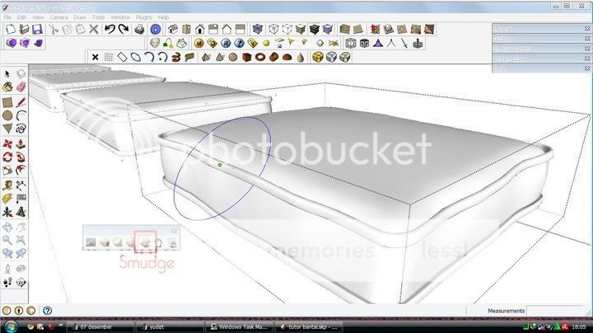This screenshot has height=333, width=593.
Task: Switch to 'tutor bantal.skp' taskbar button
Action: click(310, 326)
